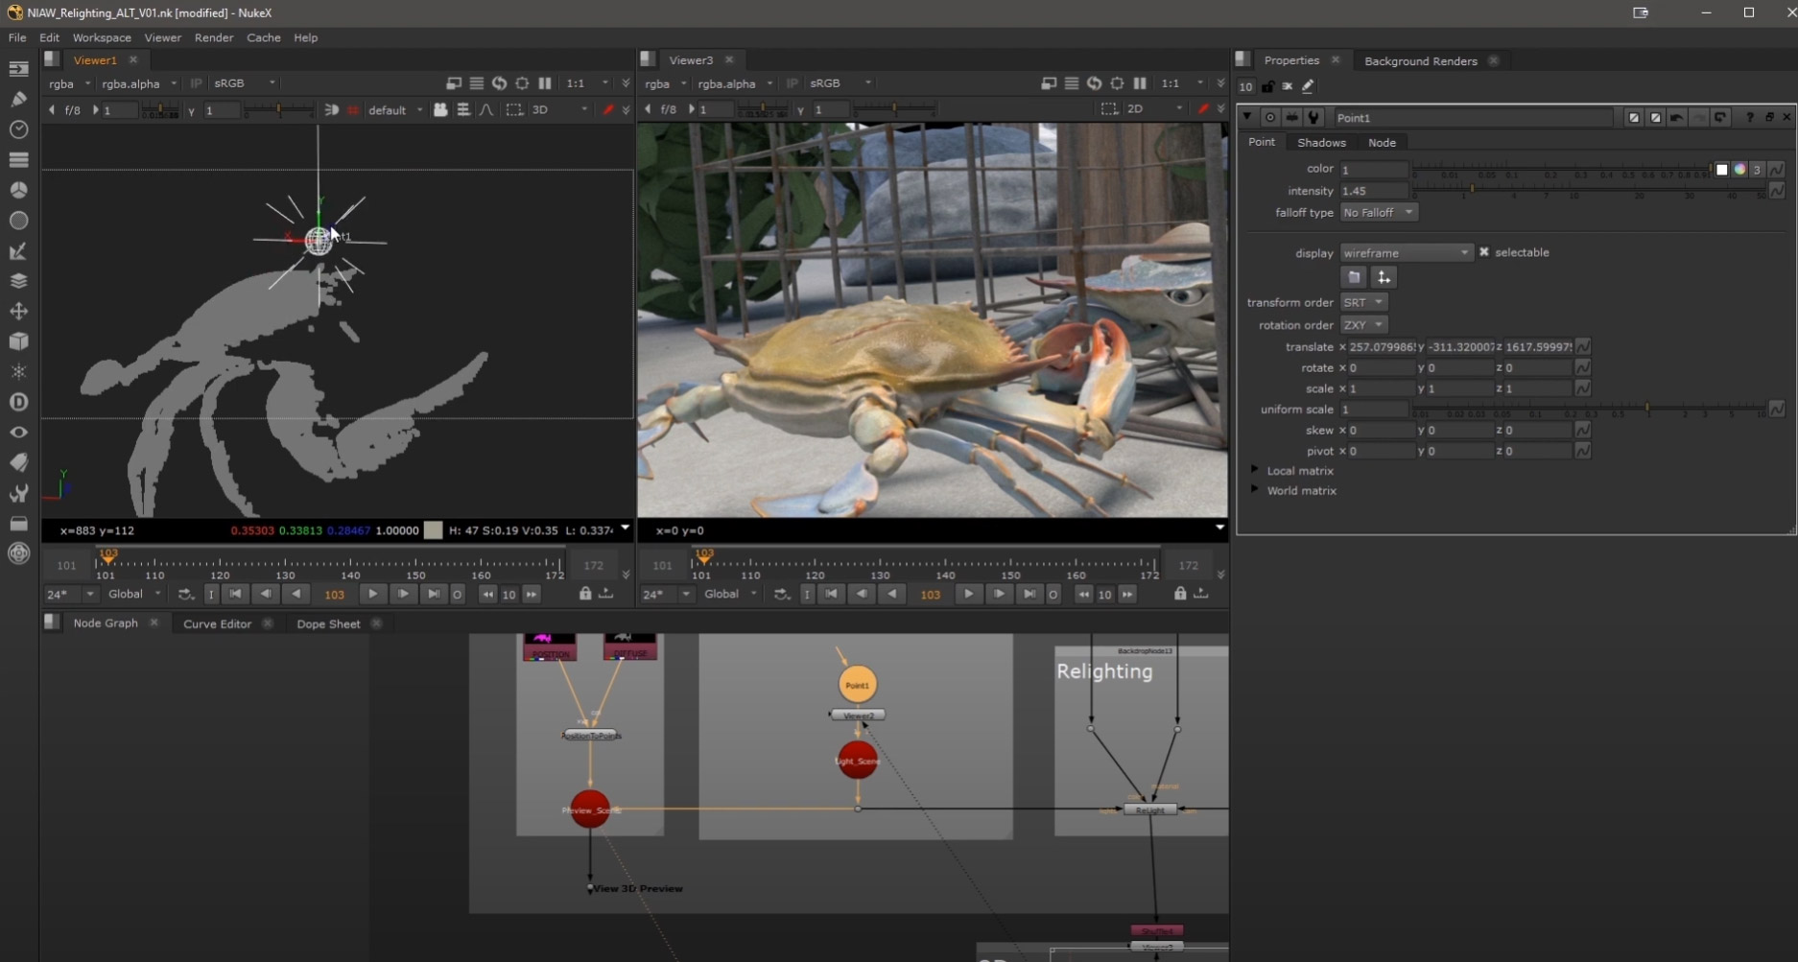Select the ROI (region of interest) icon in Viewer3
This screenshot has height=962, width=1798.
point(1108,109)
